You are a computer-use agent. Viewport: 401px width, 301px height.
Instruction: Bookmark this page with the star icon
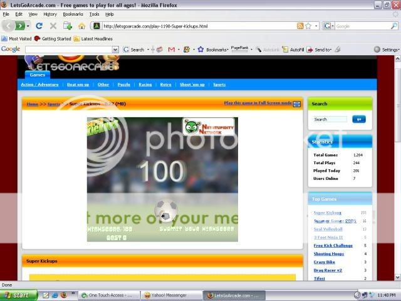308,26
